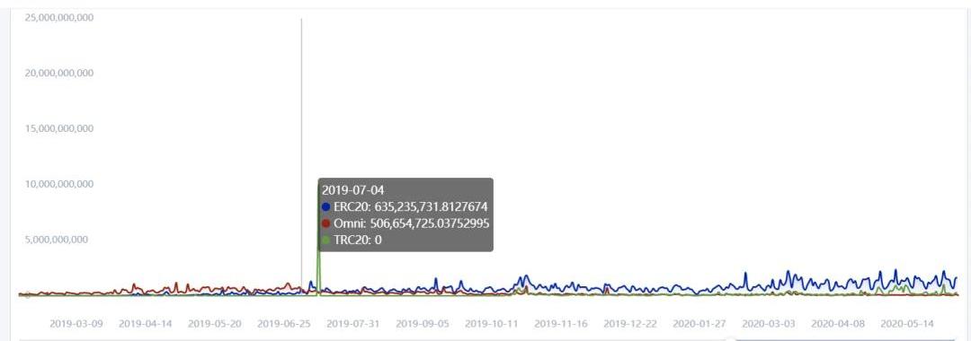Click the vertical crosshair line on chart
This screenshot has width=971, height=341.
click(301, 154)
